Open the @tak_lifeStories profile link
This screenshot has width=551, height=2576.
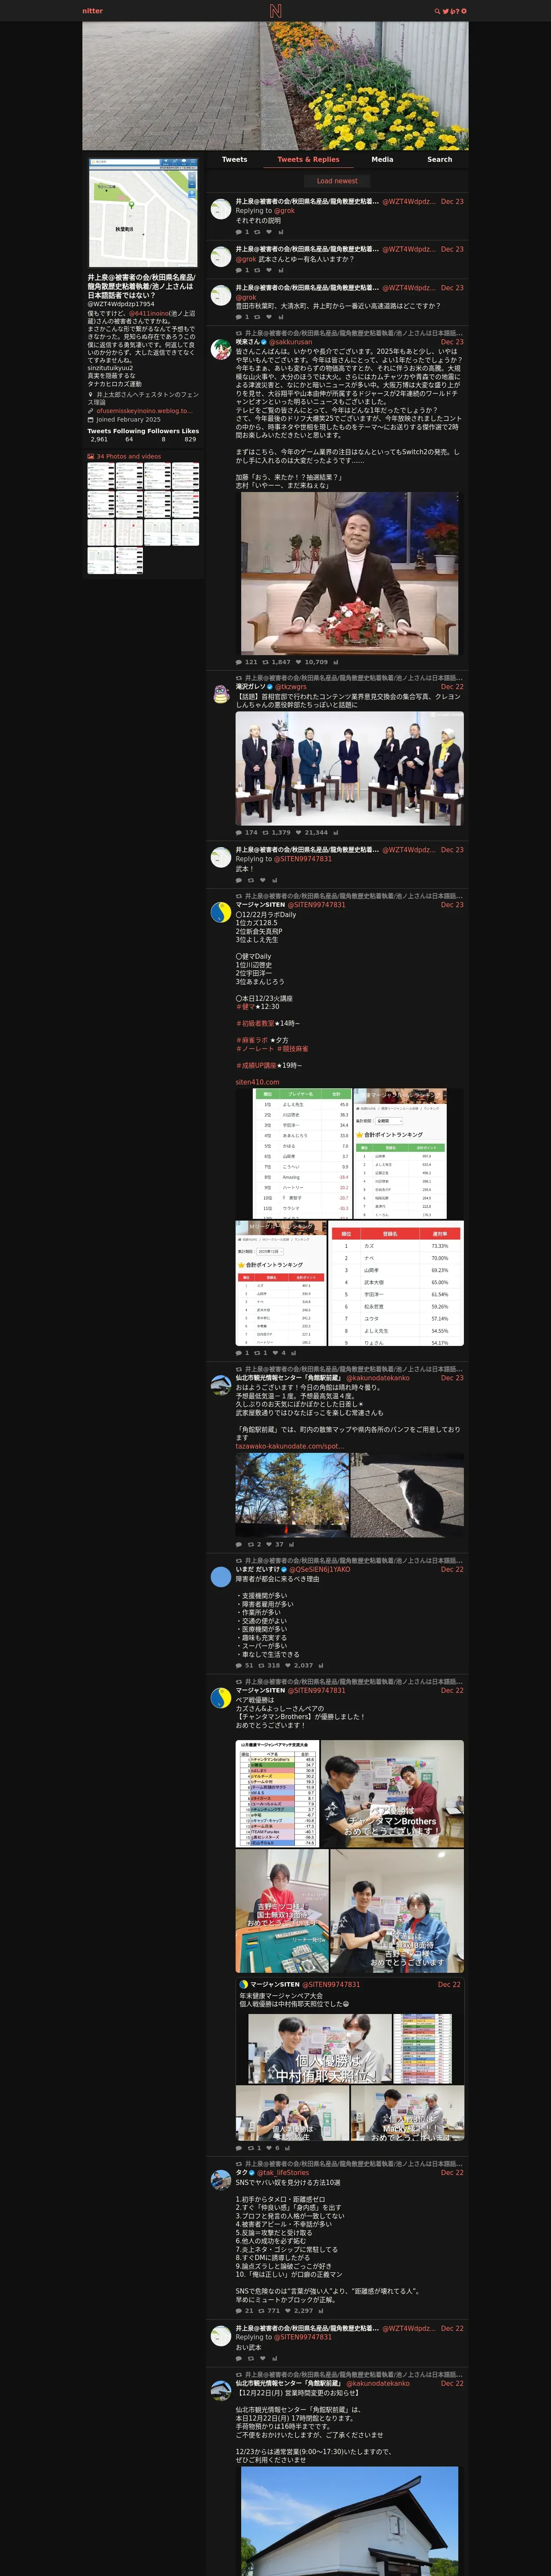pyautogui.click(x=283, y=2173)
